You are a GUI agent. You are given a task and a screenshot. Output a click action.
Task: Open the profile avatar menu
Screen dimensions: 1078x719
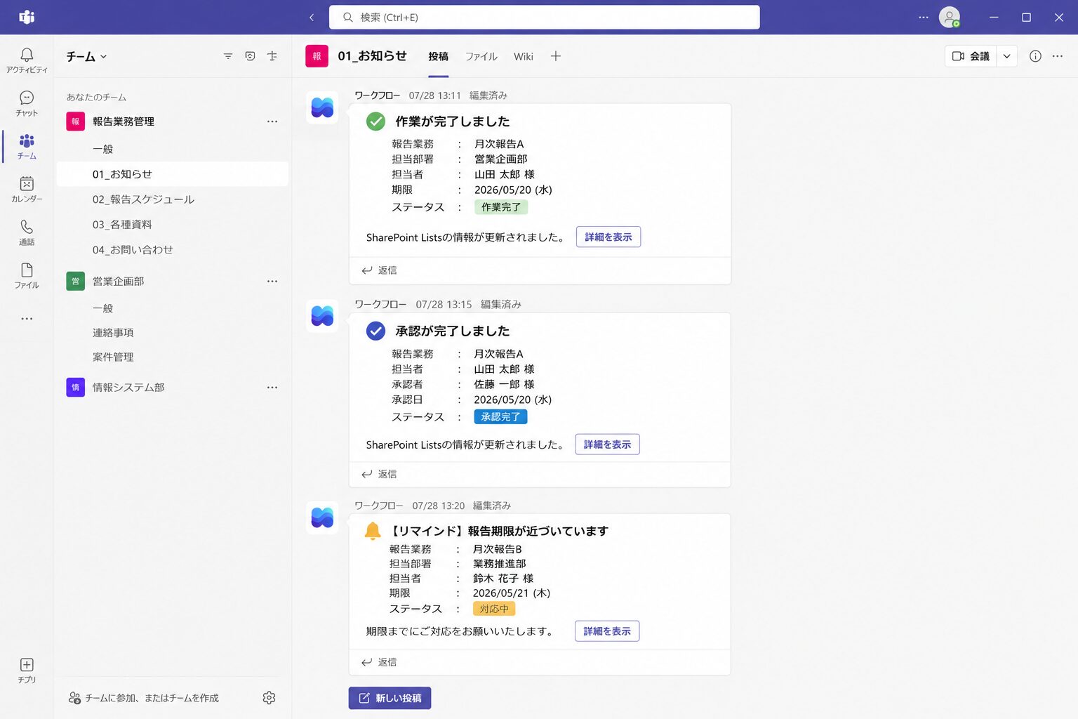950,17
